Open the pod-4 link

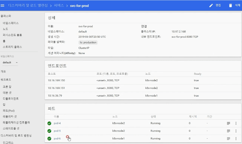(57, 123)
